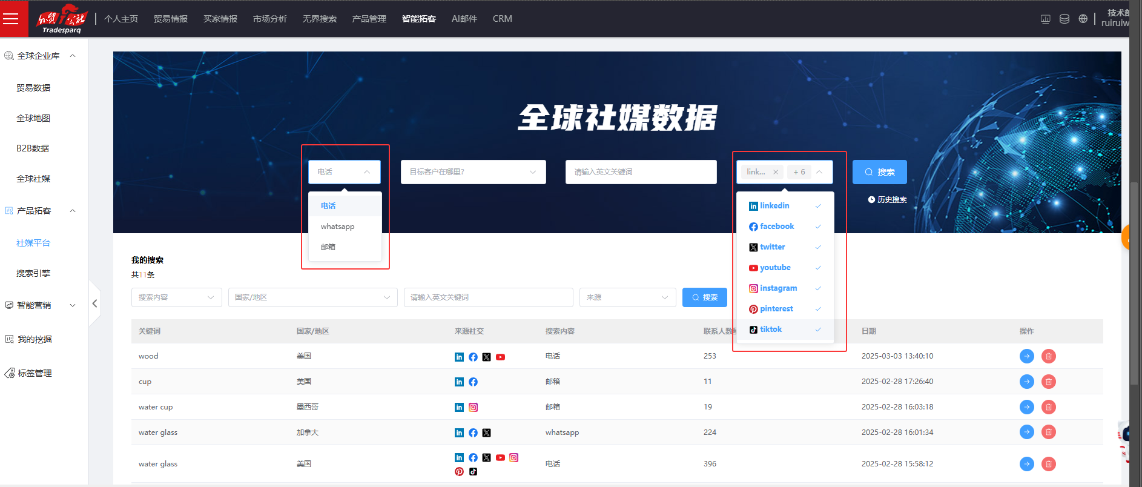The image size is (1142, 487).
Task: Collapse the left sidebar panel arrow
Action: [94, 303]
